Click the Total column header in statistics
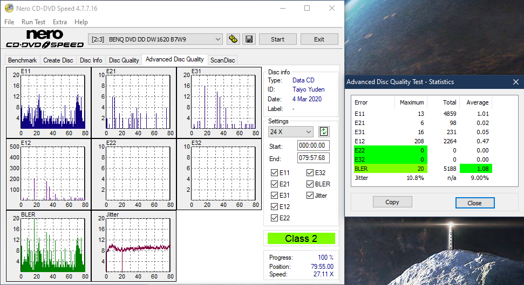The image size is (524, 285). [450, 102]
